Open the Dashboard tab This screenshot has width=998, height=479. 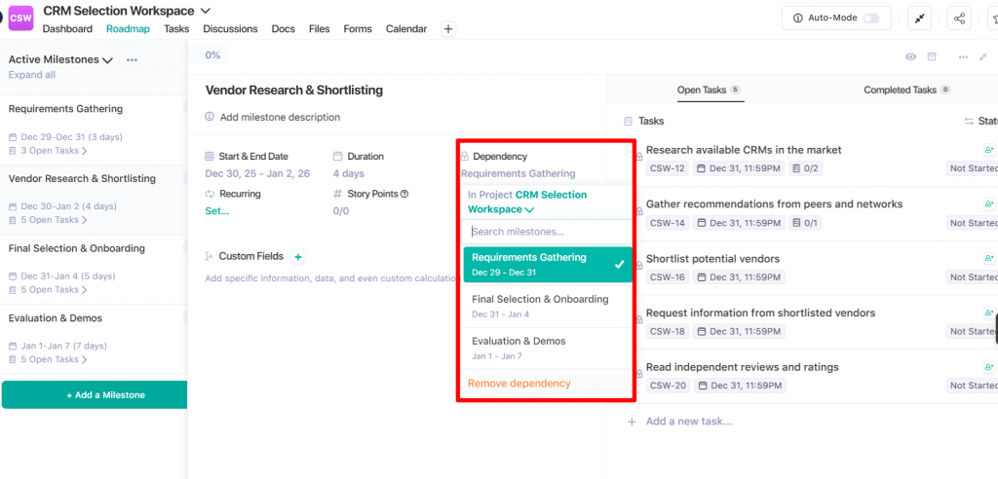[x=67, y=28]
